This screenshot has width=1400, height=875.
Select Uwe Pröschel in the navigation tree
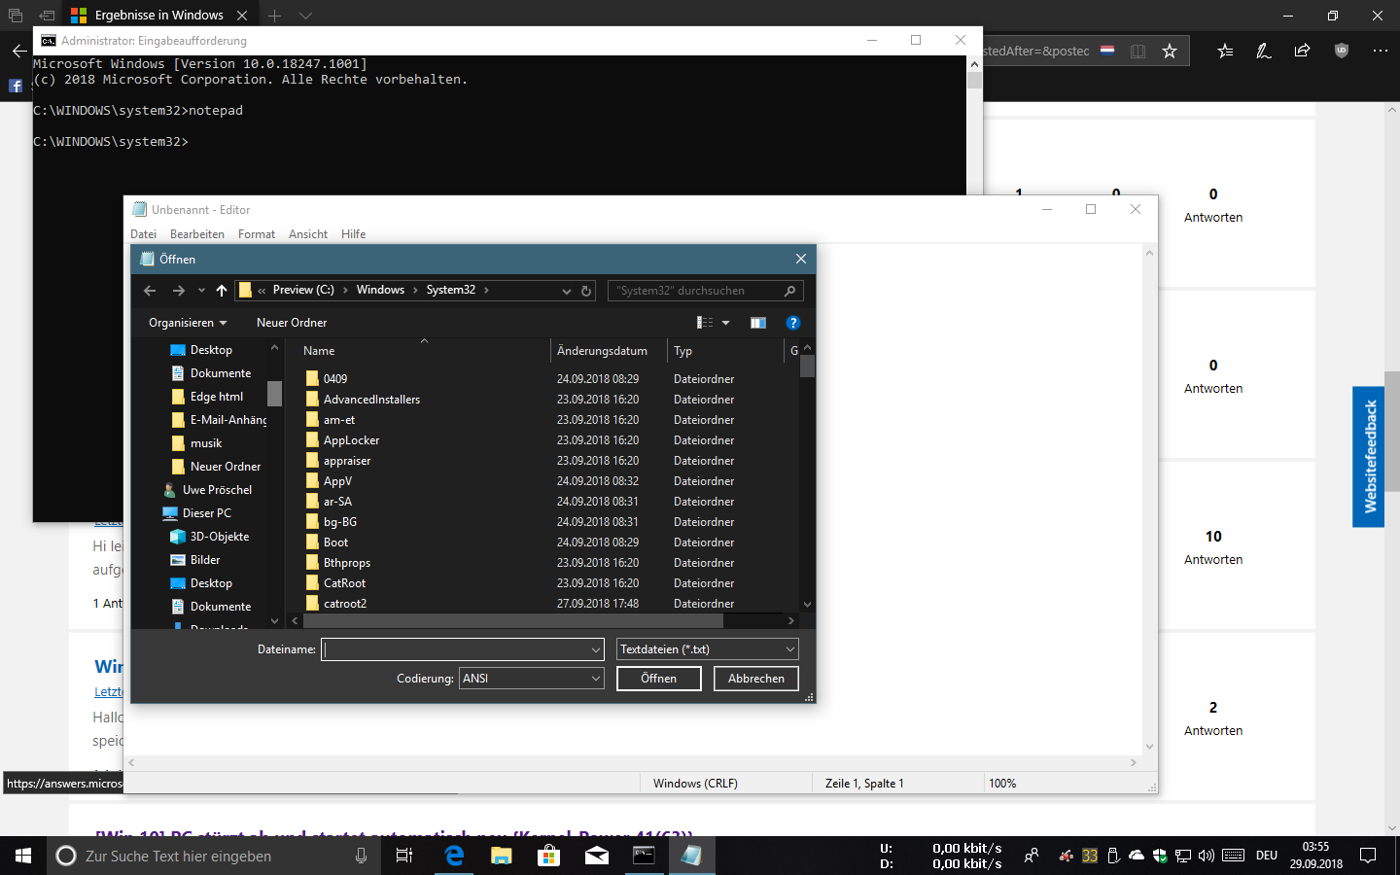pos(217,490)
